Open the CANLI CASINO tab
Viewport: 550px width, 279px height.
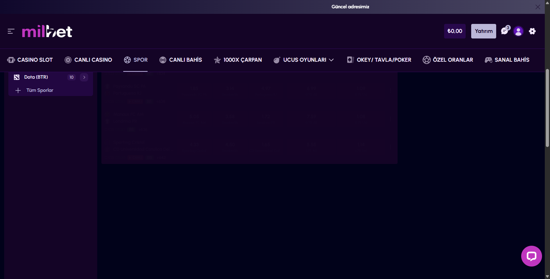88,60
